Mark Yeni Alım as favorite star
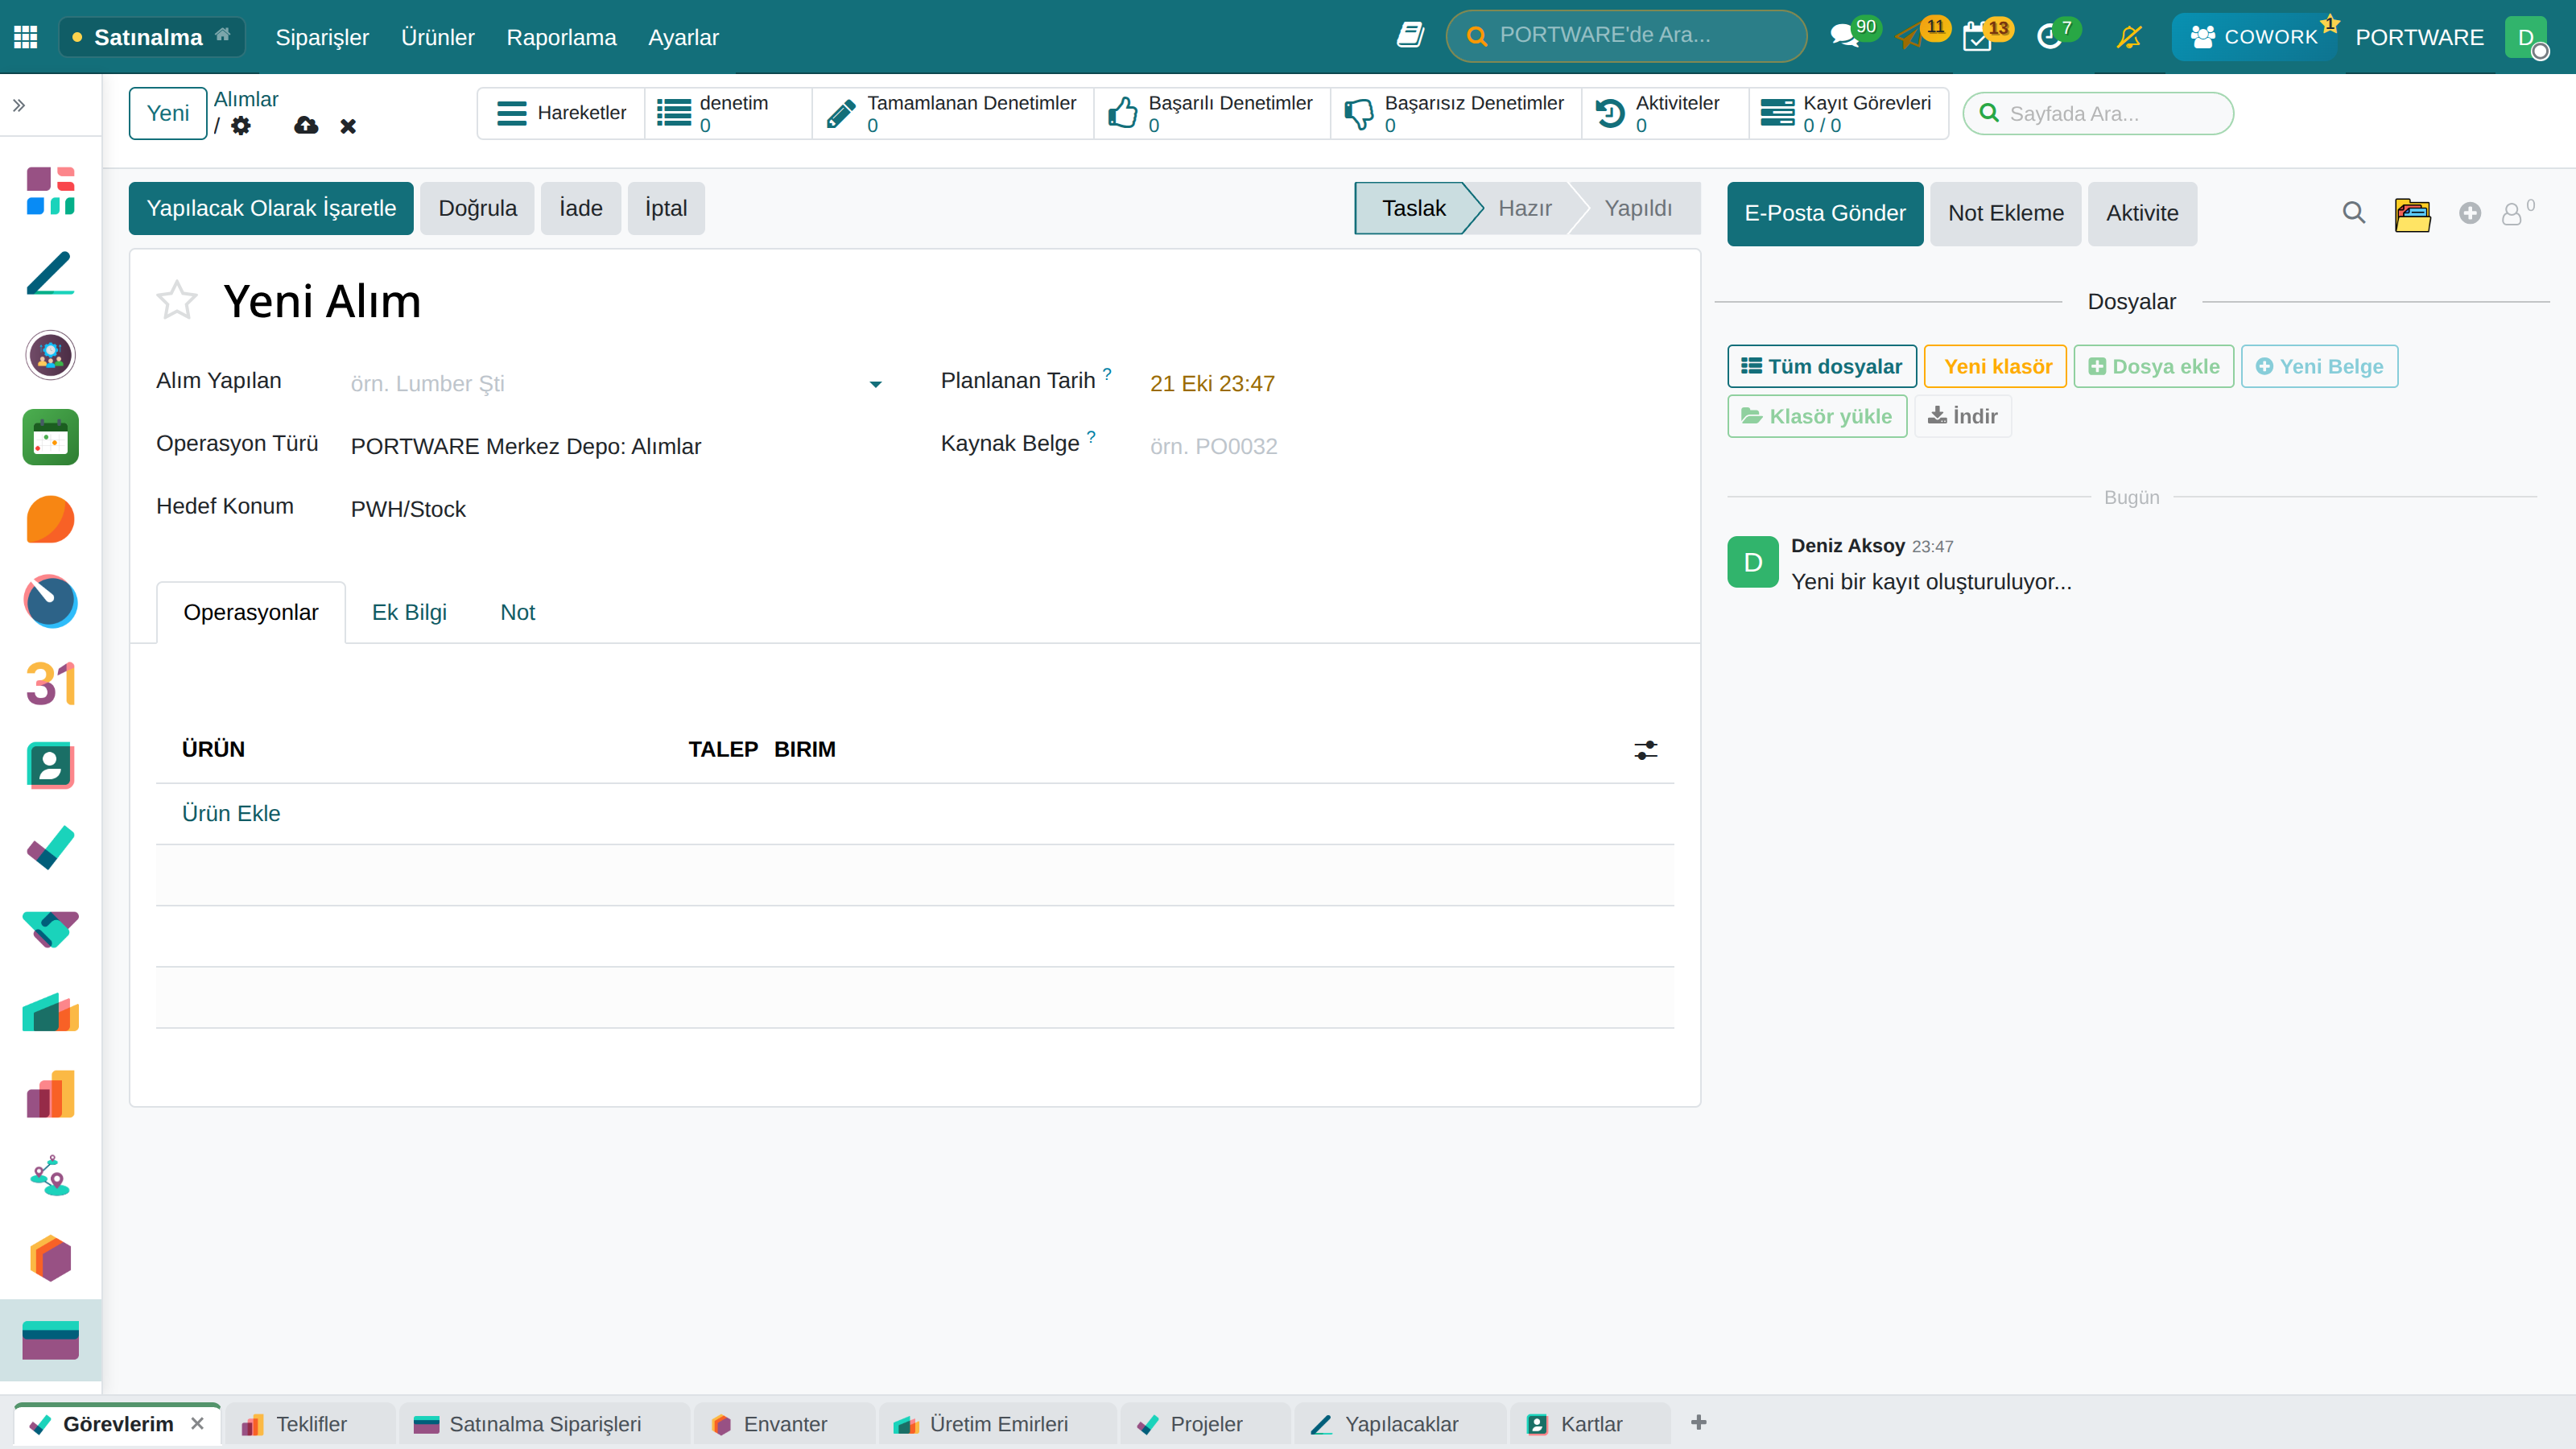The height and width of the screenshot is (1449, 2576). click(x=177, y=300)
